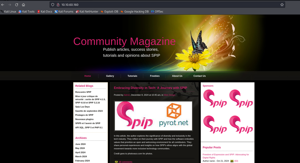Click the insecure connection padlock icon
300x163 pixels.
(x=58, y=5)
